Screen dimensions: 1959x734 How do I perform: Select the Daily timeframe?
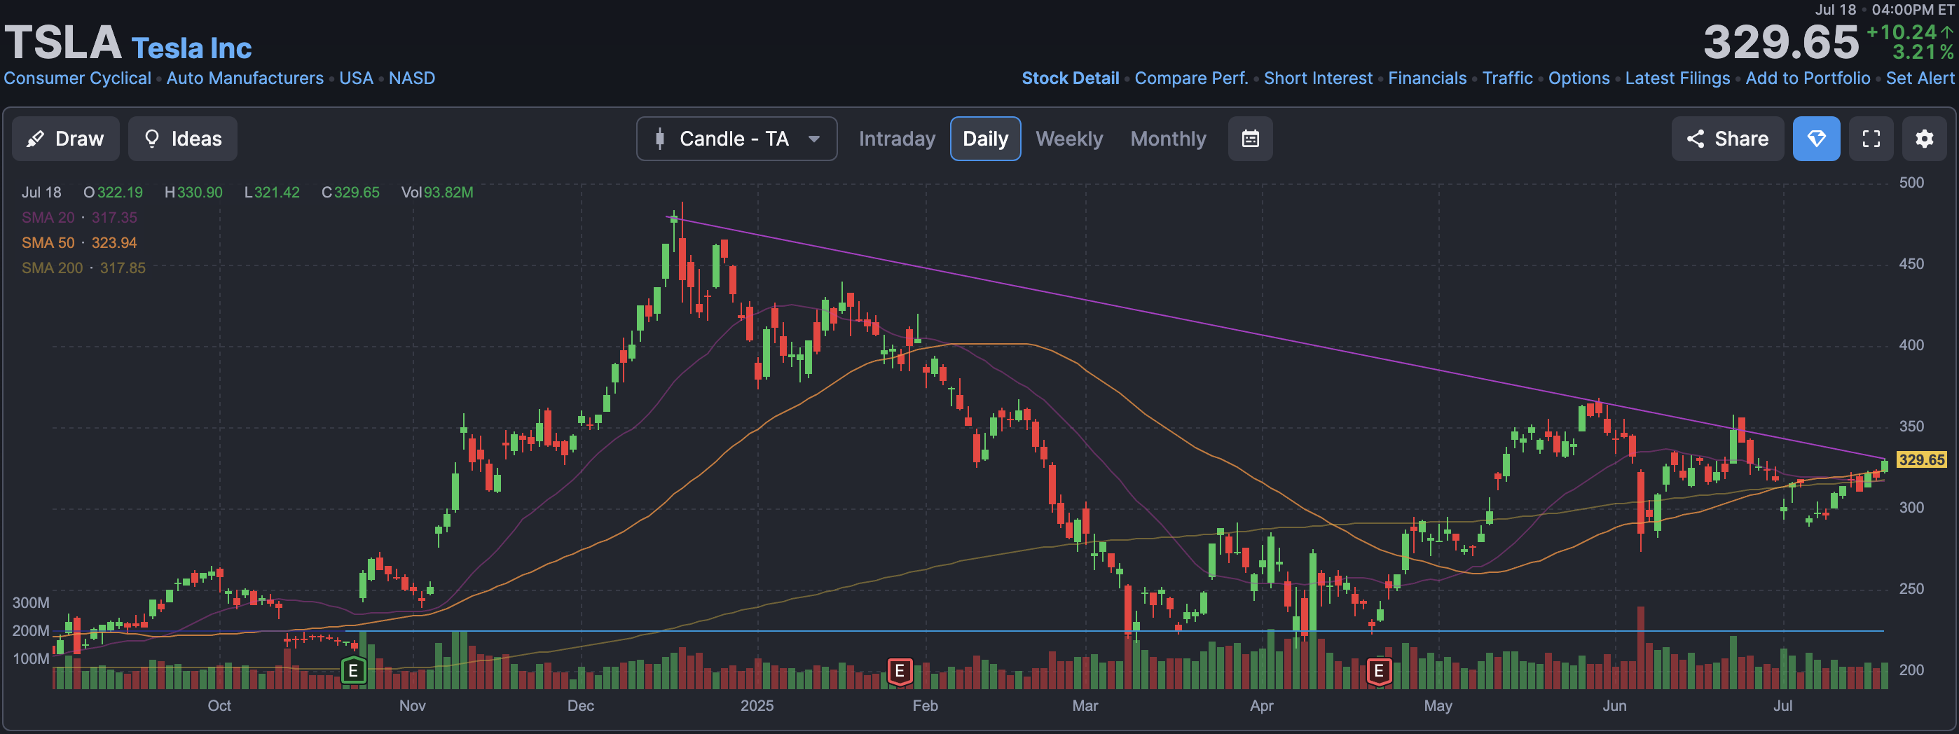(x=985, y=138)
